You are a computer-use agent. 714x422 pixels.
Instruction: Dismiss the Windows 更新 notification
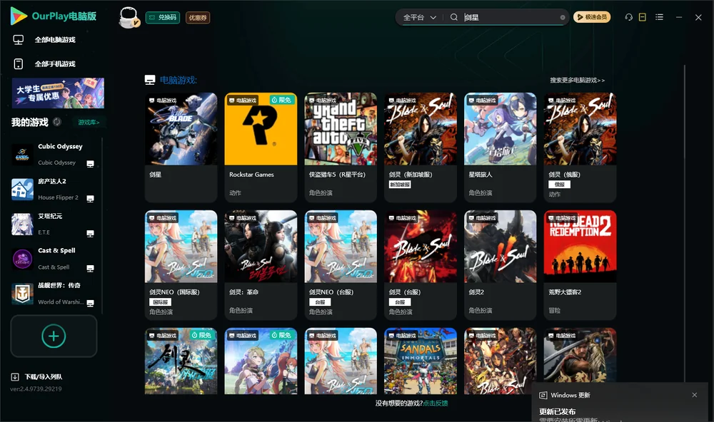(695, 395)
